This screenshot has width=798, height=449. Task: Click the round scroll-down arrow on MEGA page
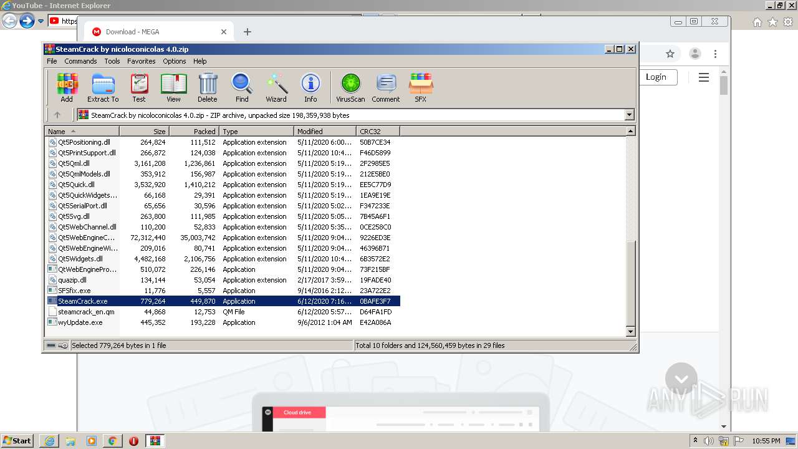tap(681, 379)
